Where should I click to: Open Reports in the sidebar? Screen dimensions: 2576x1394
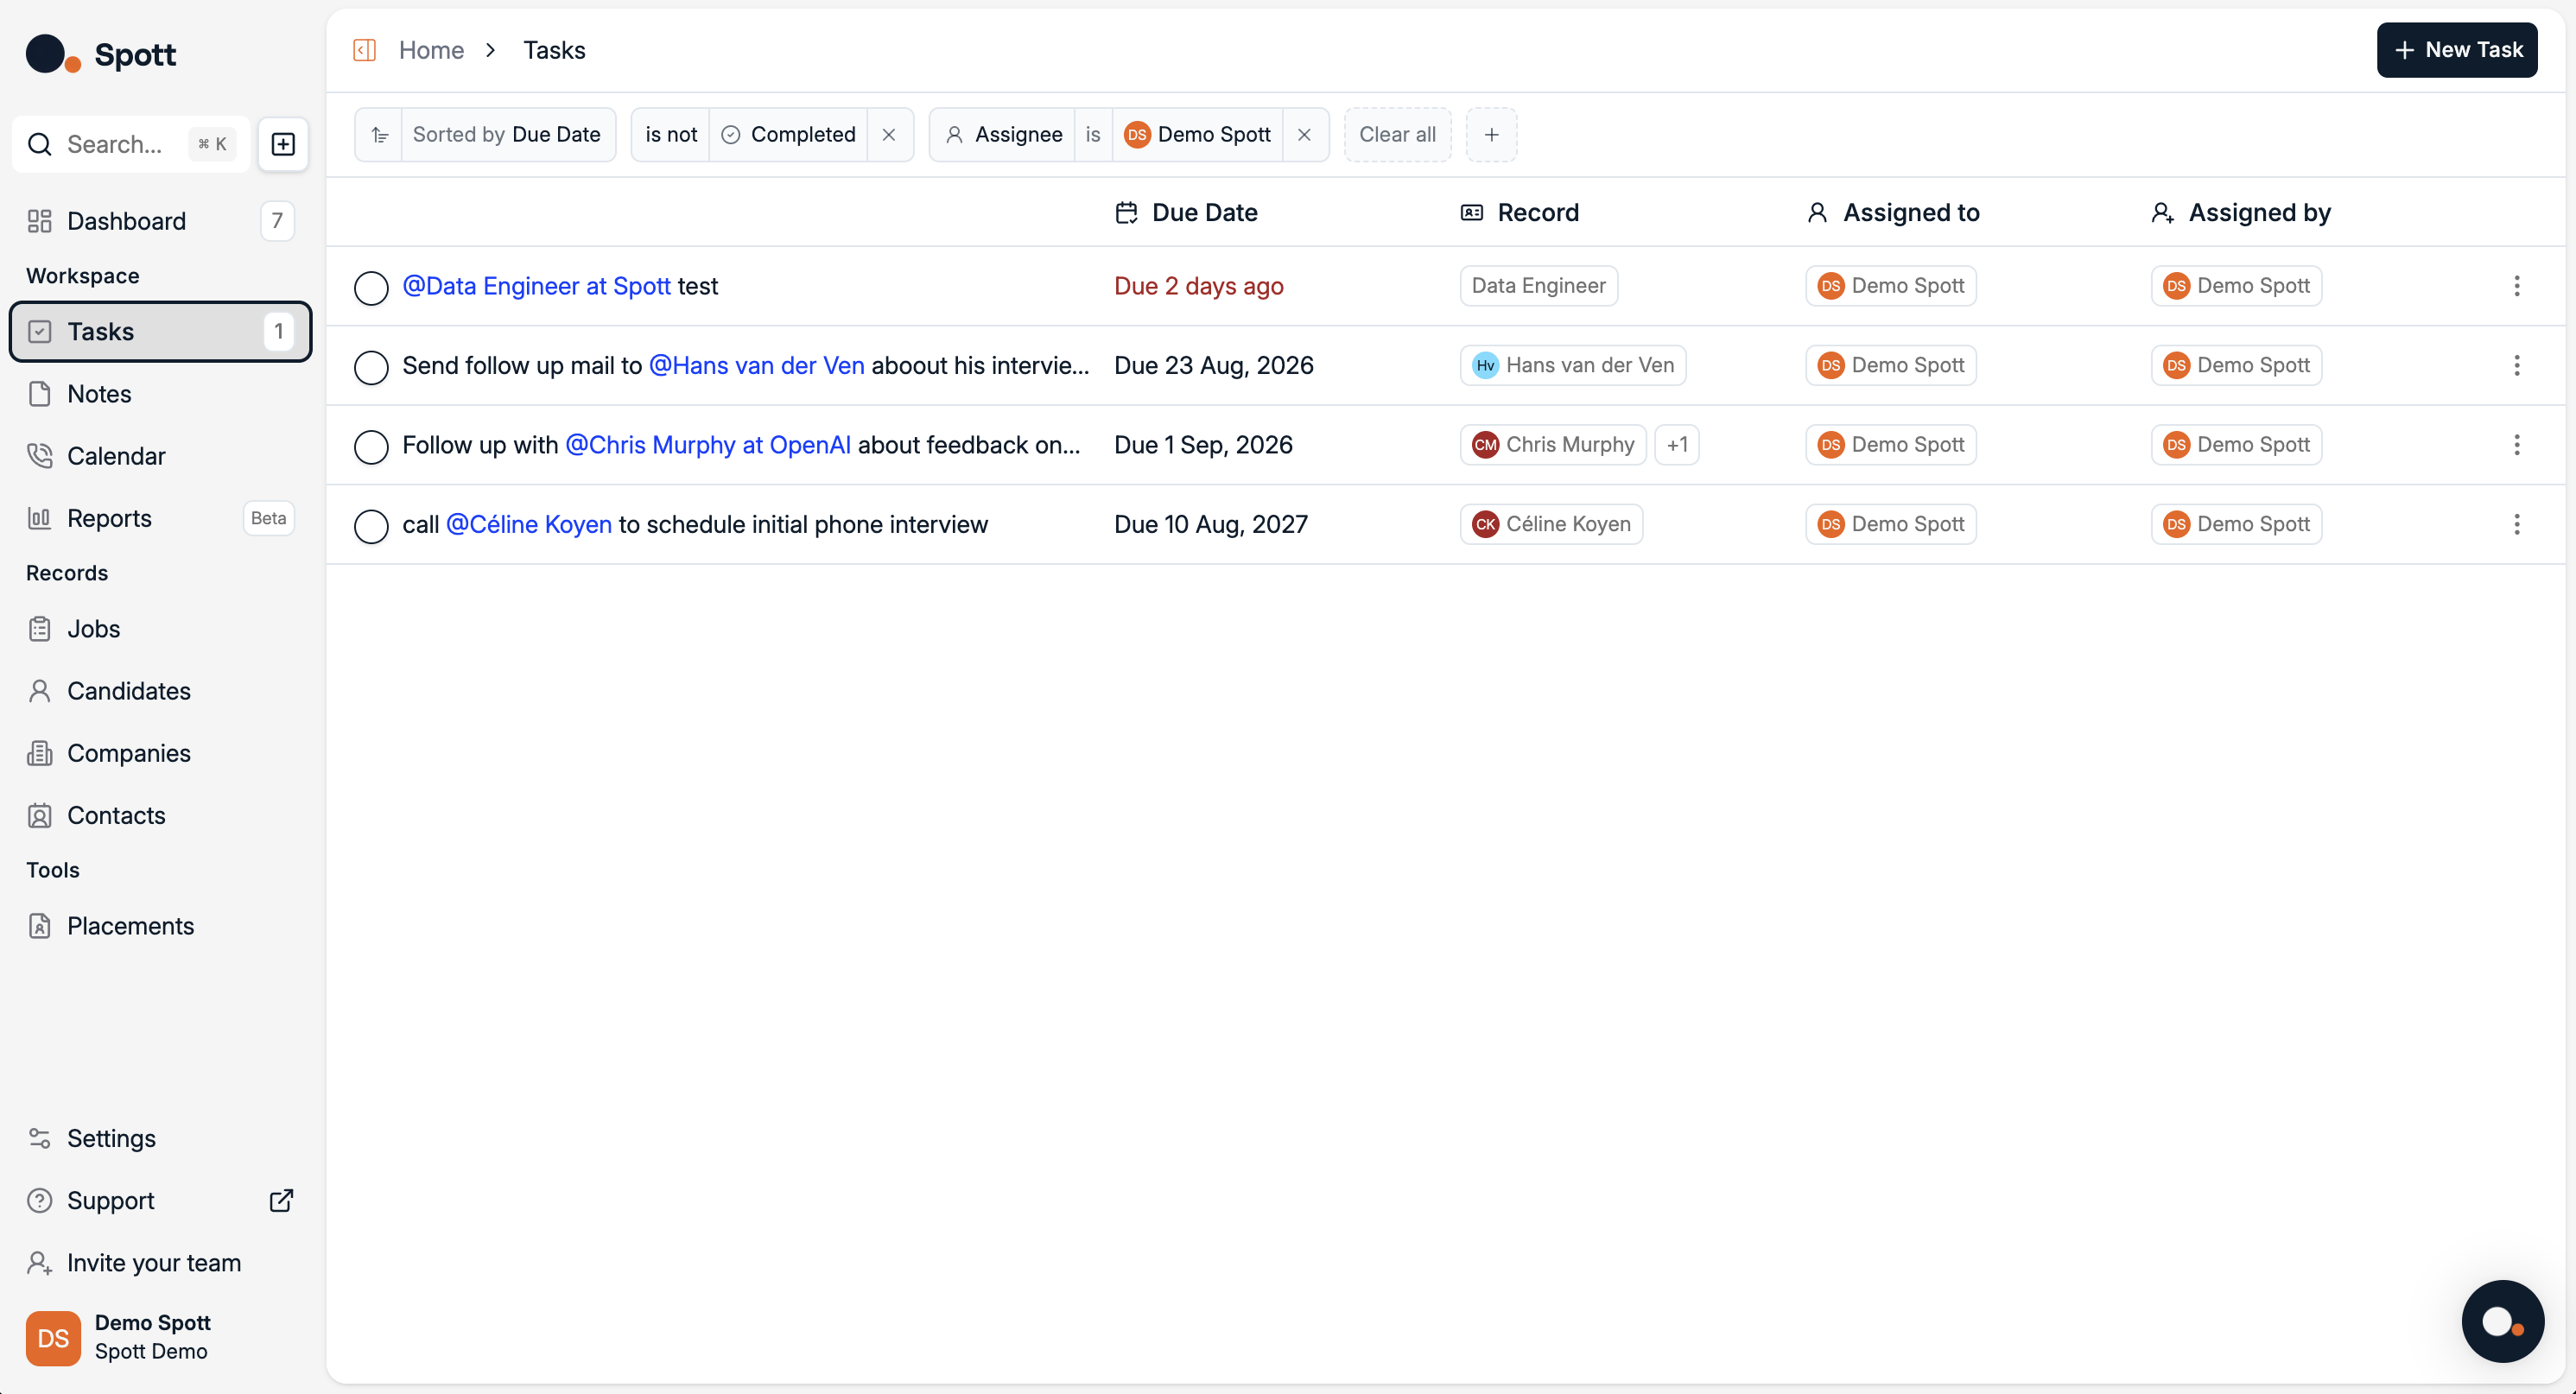click(109, 518)
